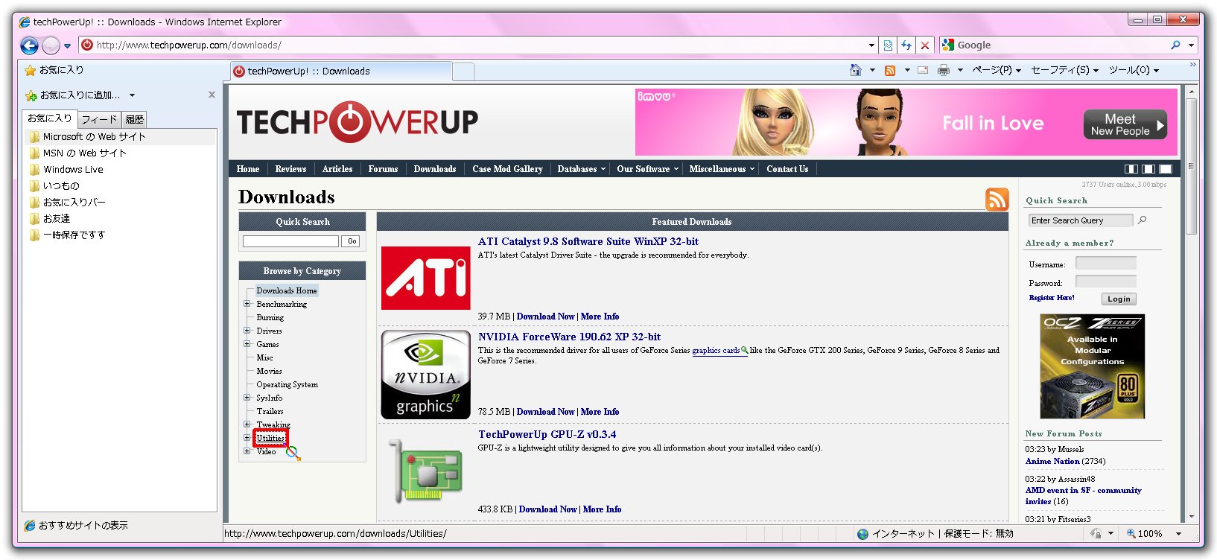Expand the Tweaking category plus sign
The width and height of the screenshot is (1217, 560).
247,424
